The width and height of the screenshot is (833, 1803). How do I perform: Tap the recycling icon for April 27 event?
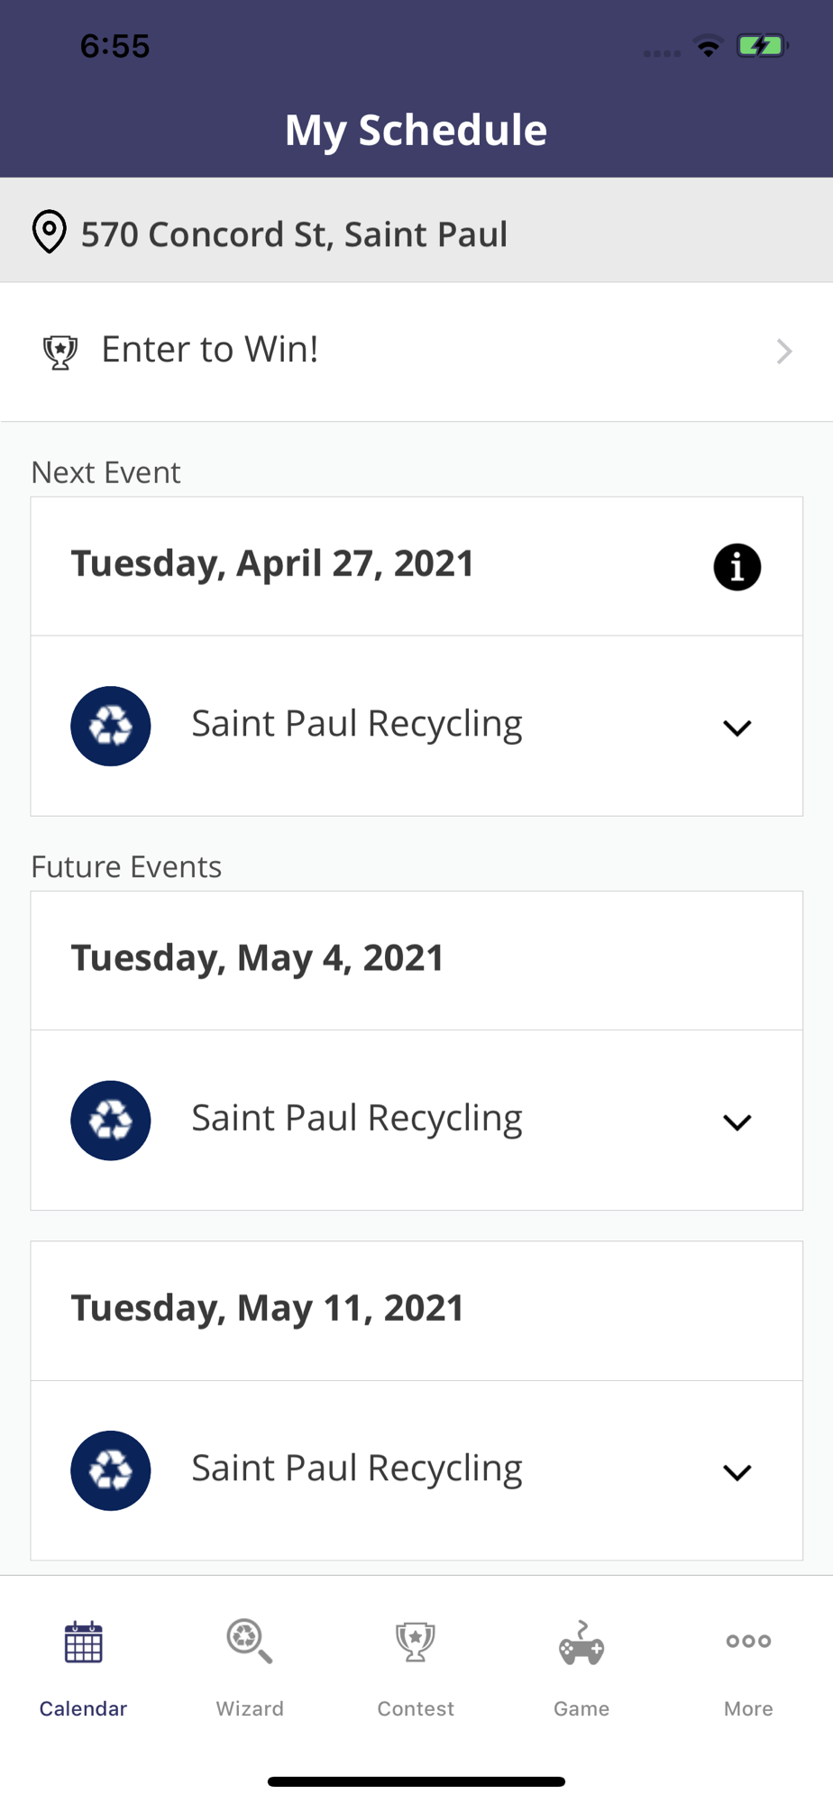(x=111, y=726)
